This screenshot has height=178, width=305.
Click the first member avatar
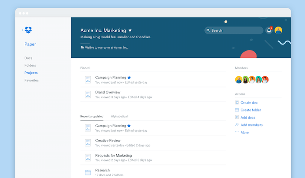(x=238, y=80)
